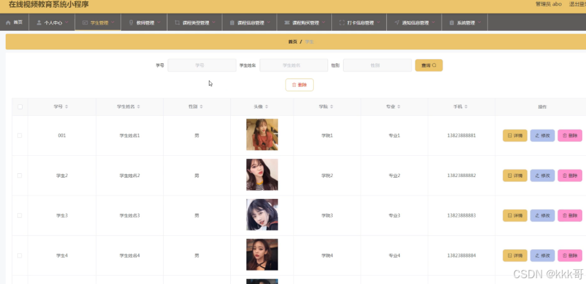Click the sort arrows in 性别 column header
This screenshot has height=284, width=586.
pos(201,107)
